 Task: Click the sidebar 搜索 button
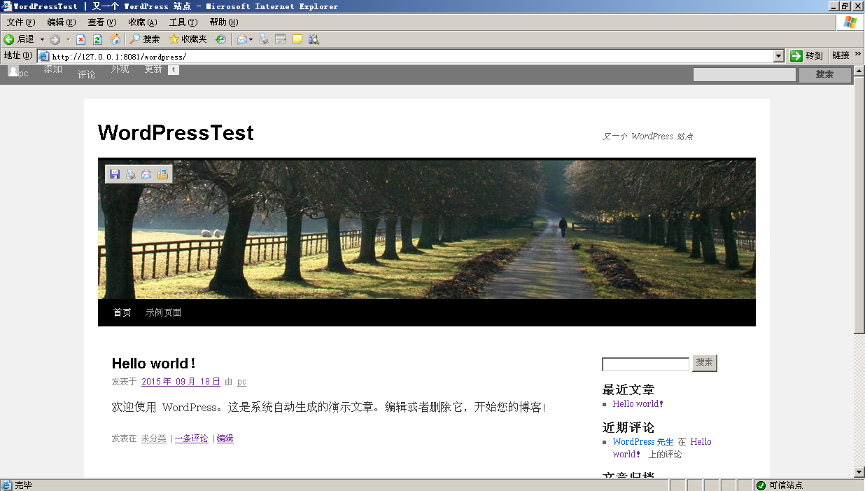705,363
